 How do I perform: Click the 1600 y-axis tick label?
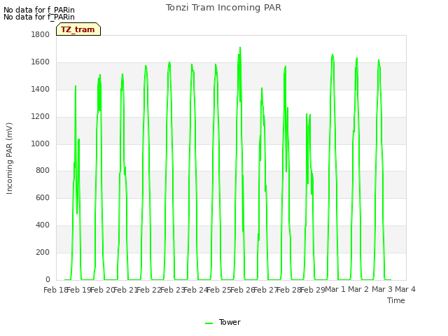(x=41, y=62)
